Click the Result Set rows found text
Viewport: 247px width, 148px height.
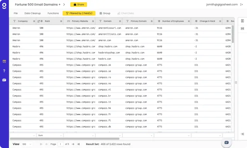108,144
